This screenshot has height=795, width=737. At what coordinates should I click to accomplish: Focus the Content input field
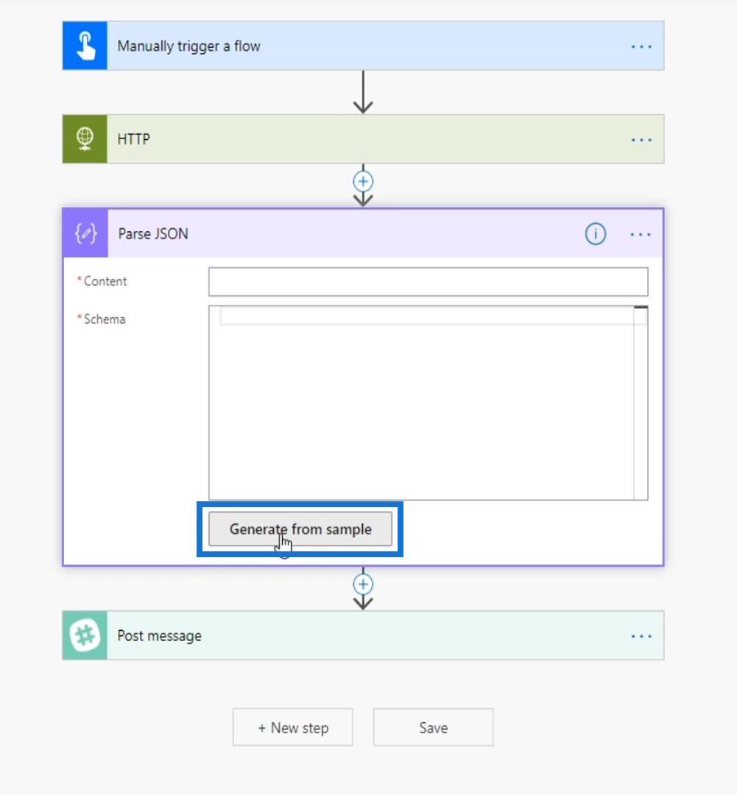point(428,282)
